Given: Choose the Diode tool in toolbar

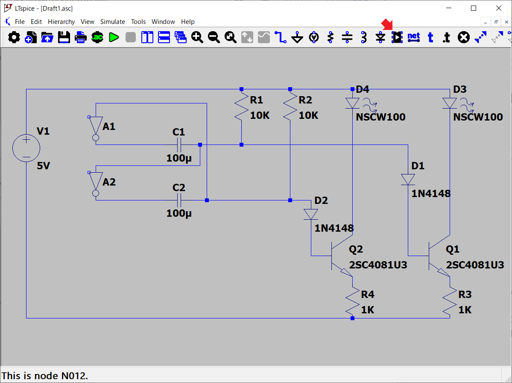Looking at the screenshot, I should click(x=380, y=38).
